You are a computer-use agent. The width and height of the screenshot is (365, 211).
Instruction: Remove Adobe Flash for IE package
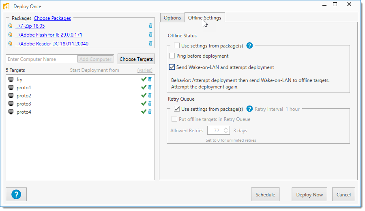151,35
